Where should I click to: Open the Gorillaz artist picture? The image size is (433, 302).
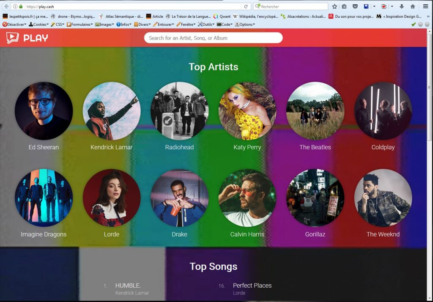click(315, 198)
